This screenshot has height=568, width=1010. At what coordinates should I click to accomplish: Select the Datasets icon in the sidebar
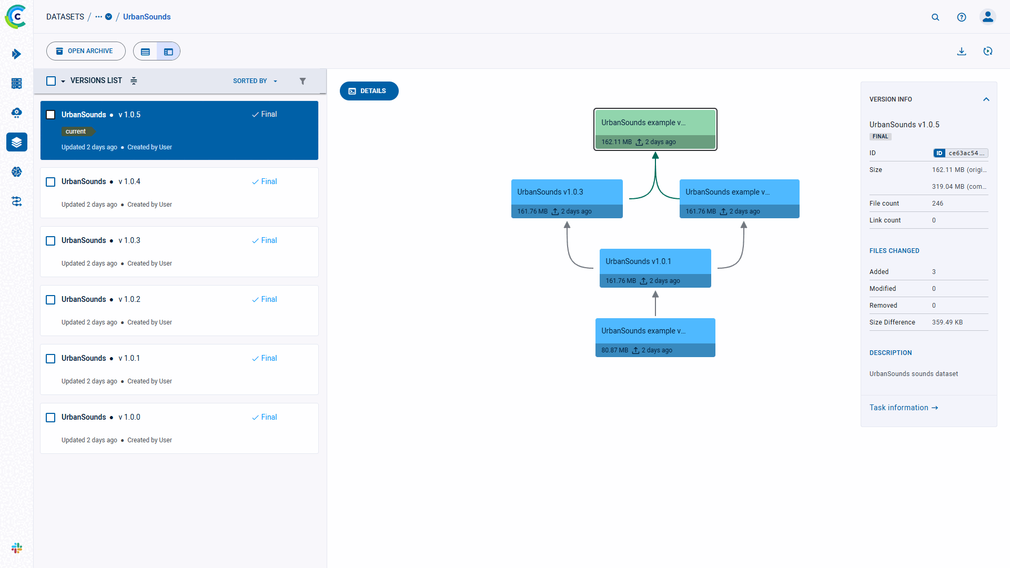point(17,142)
